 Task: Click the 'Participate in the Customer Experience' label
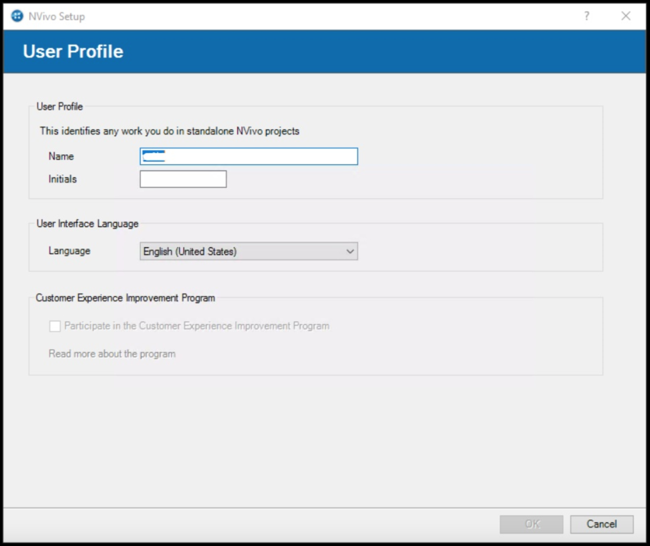tap(197, 326)
